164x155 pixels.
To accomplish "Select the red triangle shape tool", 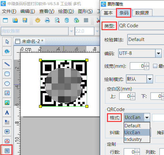I will click(x=7, y=141).
